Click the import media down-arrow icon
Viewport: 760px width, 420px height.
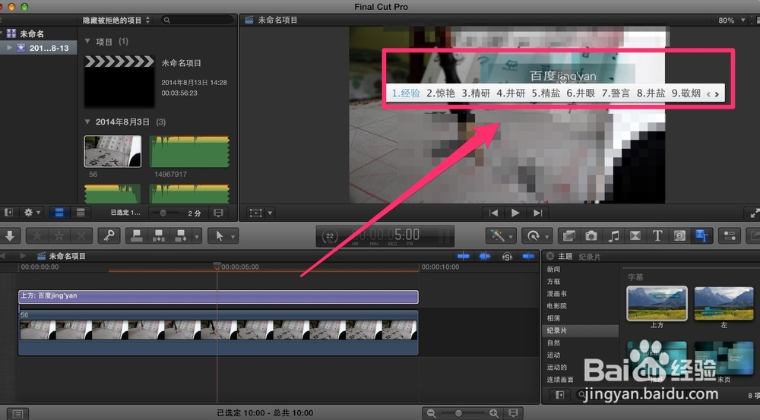[10, 236]
